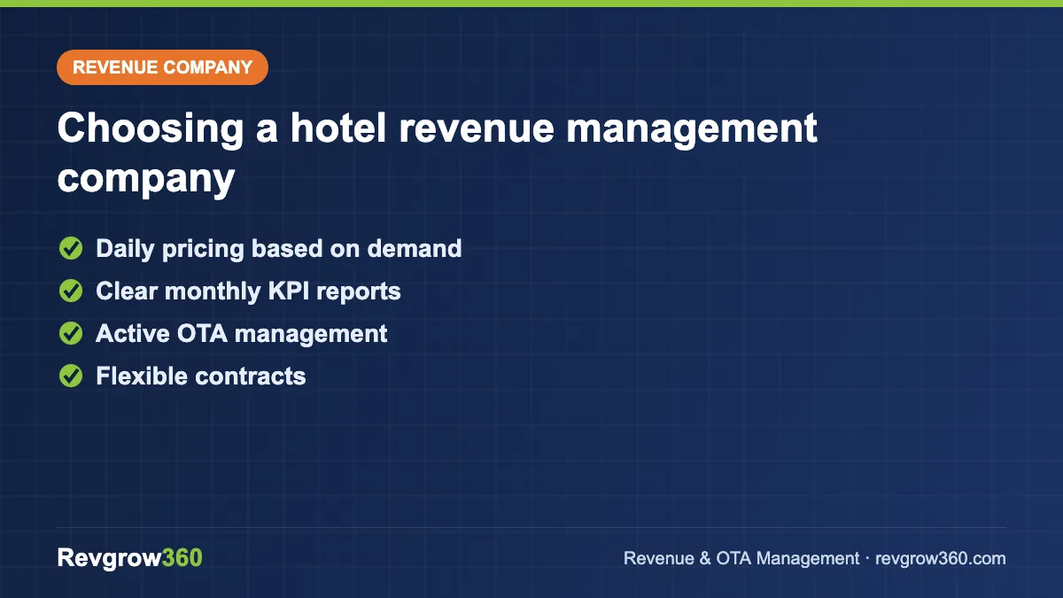Select the text Daily pricing based on demand

(278, 249)
